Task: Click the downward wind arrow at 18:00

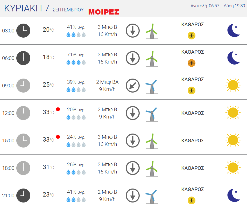Action: pos(133,168)
